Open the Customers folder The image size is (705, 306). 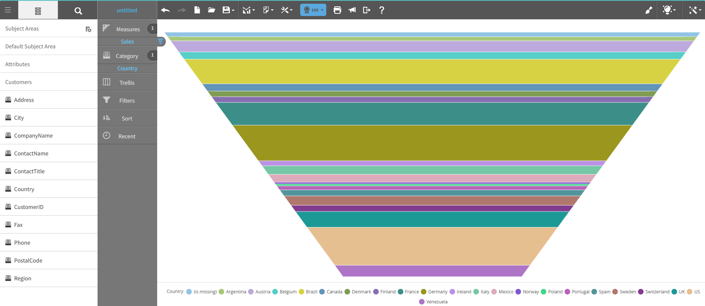click(49, 82)
